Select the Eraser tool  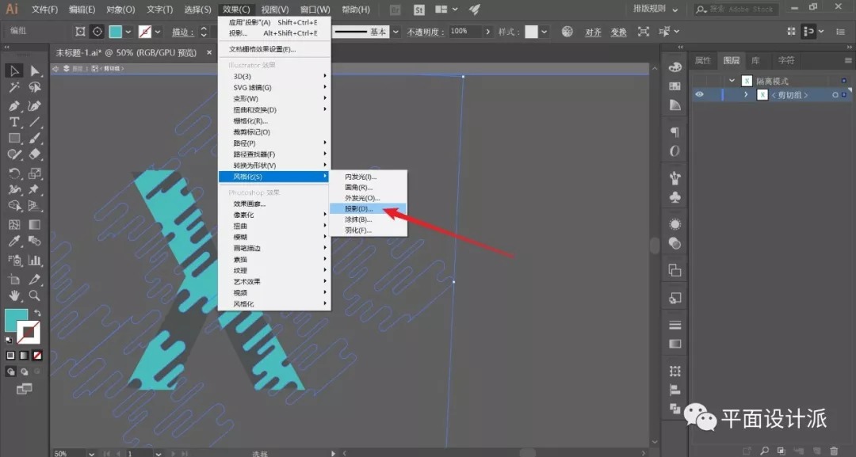[34, 155]
